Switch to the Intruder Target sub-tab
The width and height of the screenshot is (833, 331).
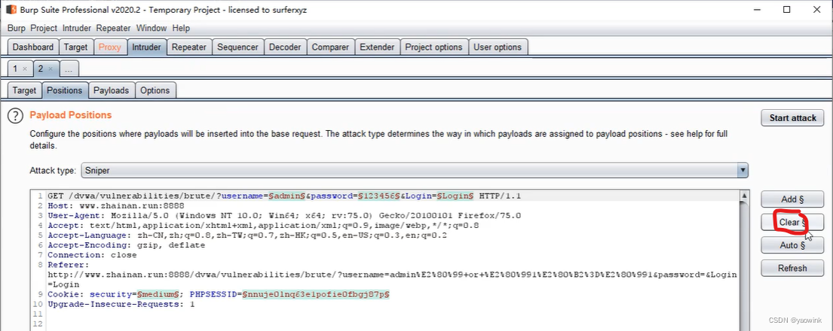(x=24, y=90)
